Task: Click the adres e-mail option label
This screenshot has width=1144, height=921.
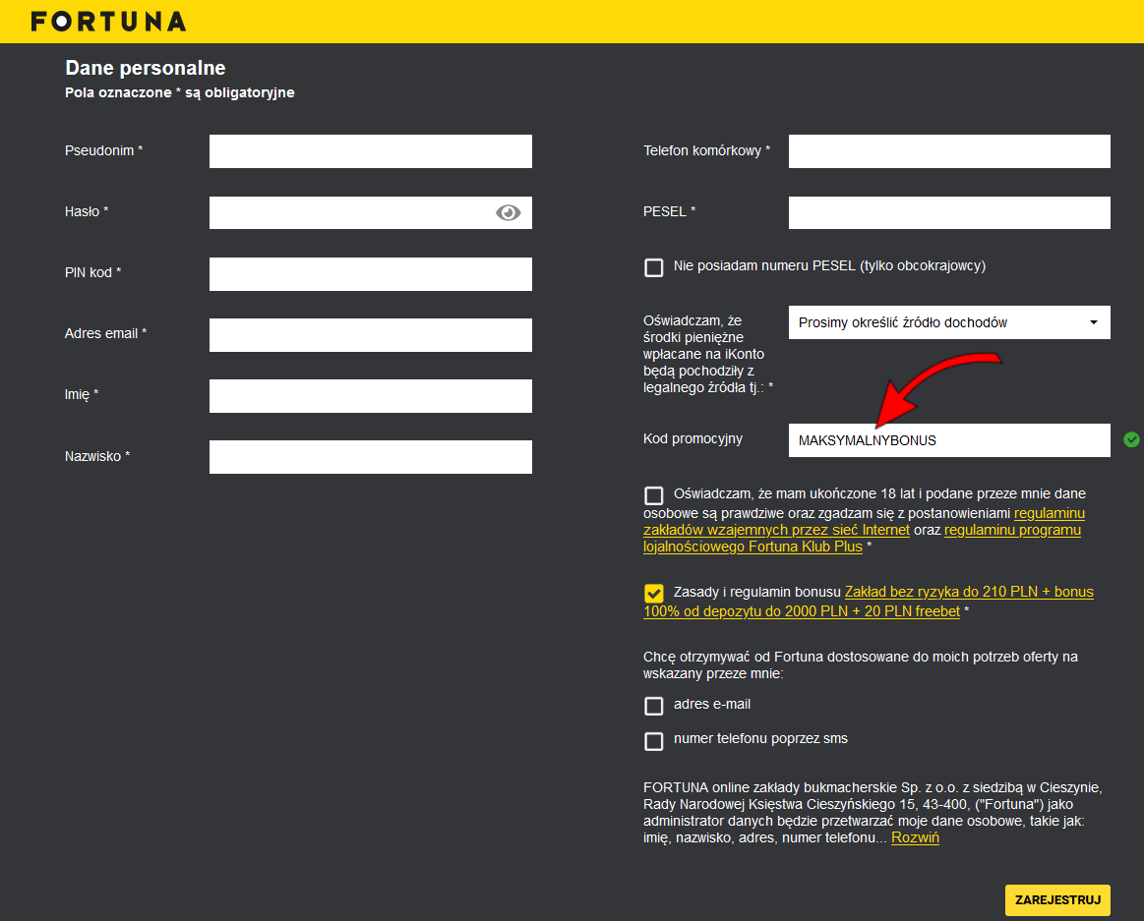Action: (712, 705)
